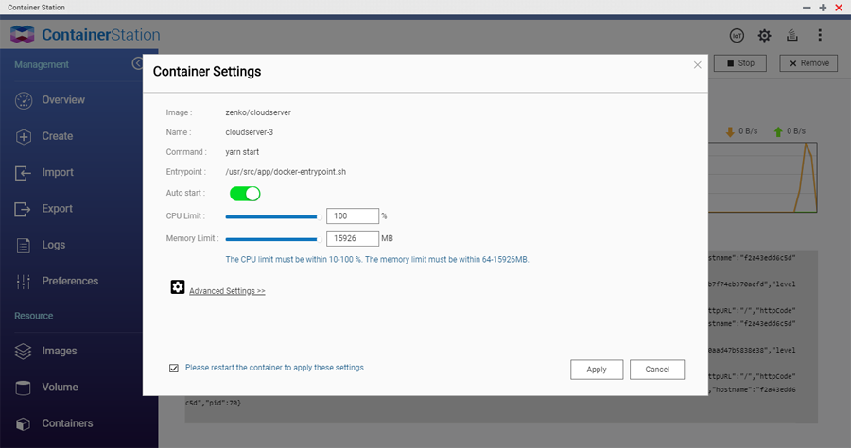This screenshot has height=448, width=851.
Task: Click the restart the container notice text
Action: tap(274, 368)
